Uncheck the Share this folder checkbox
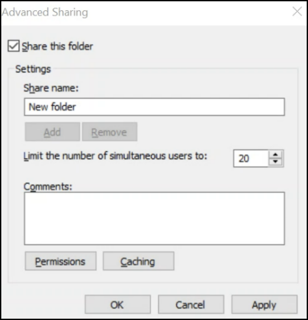Viewport: 308px width, 320px height. tap(13, 46)
